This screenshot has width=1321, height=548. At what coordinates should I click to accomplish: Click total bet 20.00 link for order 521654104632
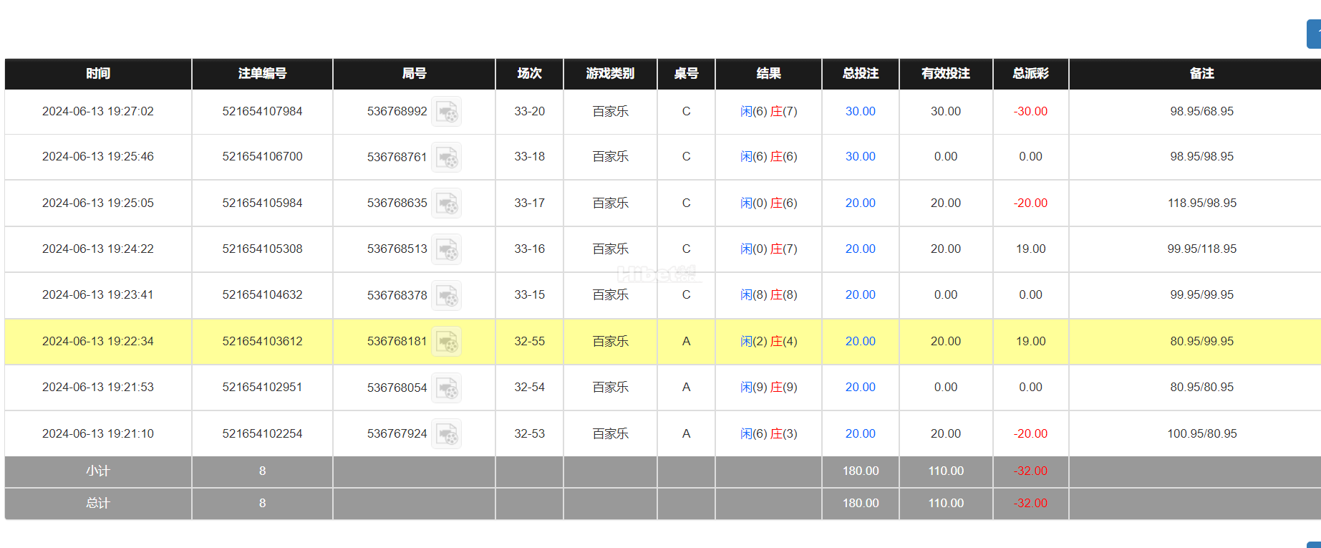[860, 294]
